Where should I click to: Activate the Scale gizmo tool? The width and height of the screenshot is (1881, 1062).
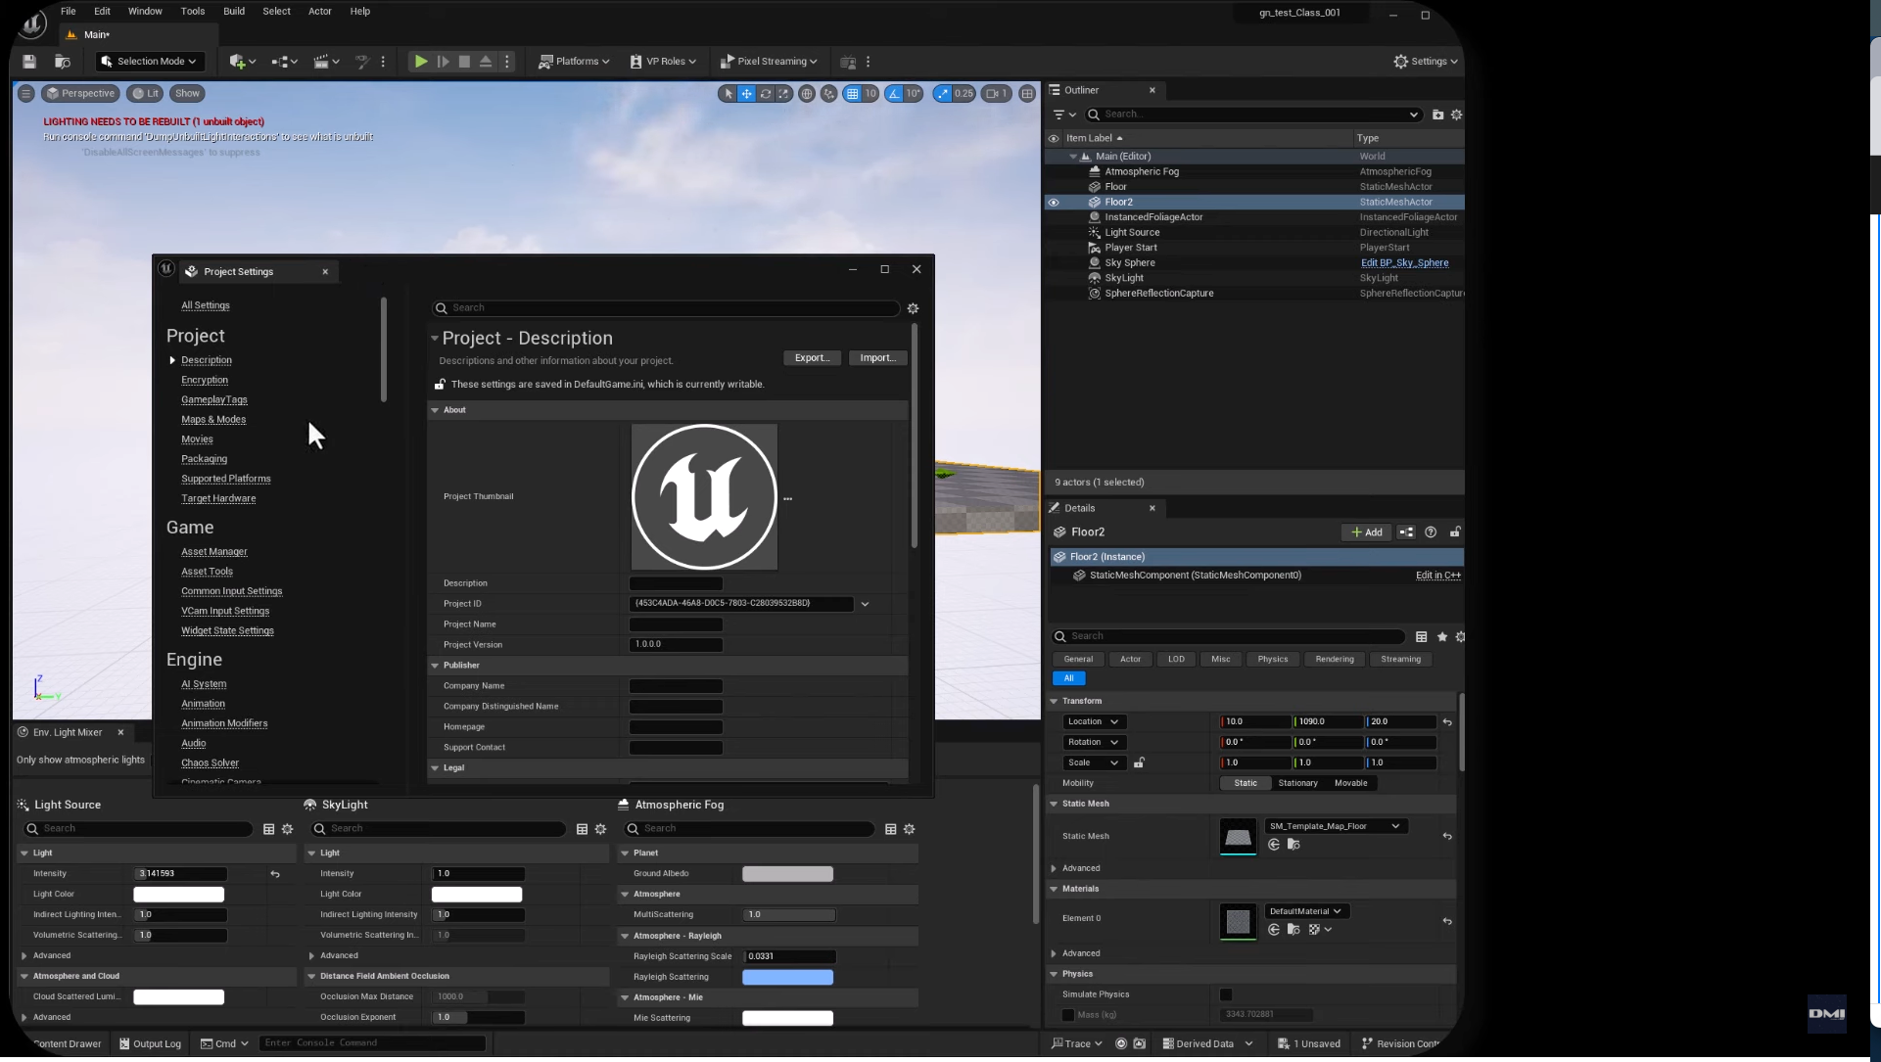[x=784, y=94]
